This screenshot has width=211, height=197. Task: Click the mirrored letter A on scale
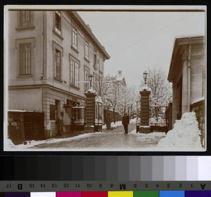tap(203, 186)
